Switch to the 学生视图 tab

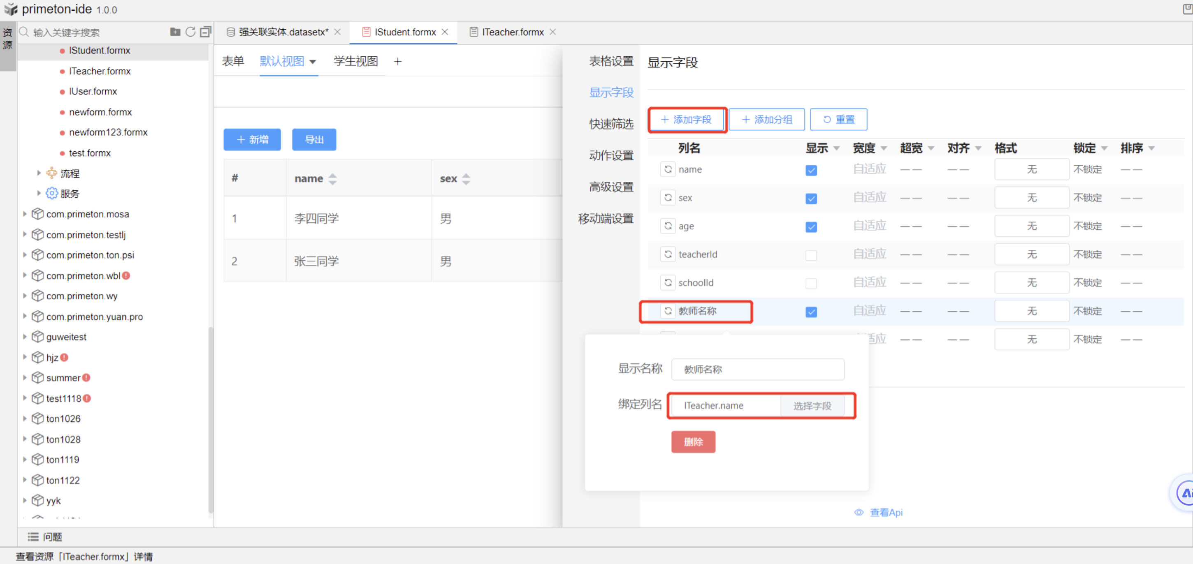(x=356, y=62)
